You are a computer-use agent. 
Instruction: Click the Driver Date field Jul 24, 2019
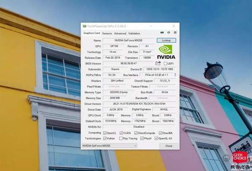pos(116,109)
